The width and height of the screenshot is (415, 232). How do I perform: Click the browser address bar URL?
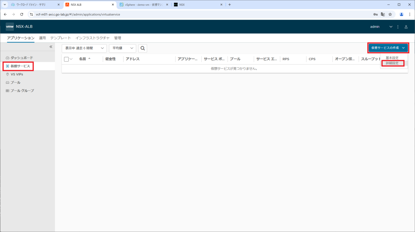click(x=78, y=15)
